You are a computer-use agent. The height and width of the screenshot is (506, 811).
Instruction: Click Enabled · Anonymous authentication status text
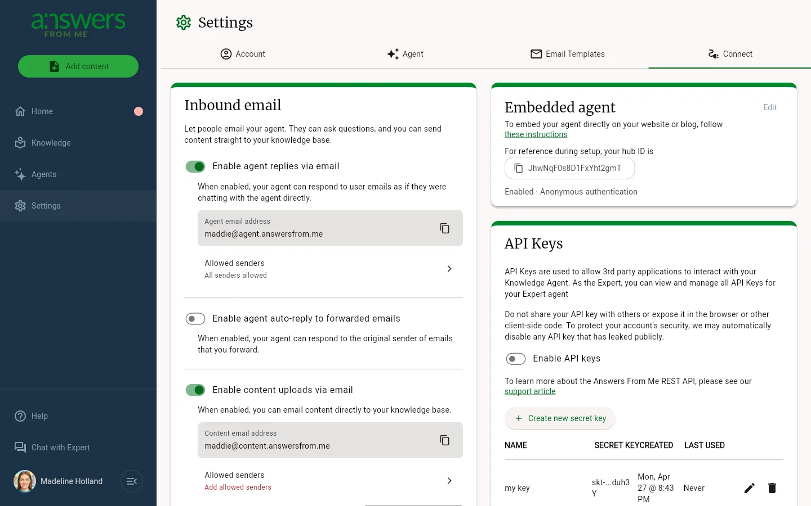571,192
